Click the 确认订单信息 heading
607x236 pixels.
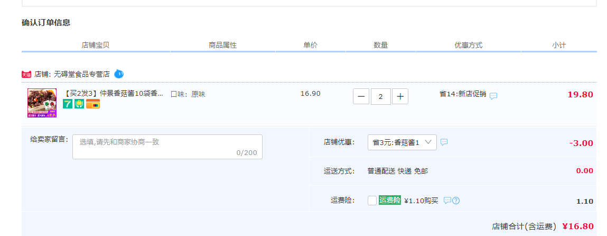pyautogui.click(x=46, y=23)
